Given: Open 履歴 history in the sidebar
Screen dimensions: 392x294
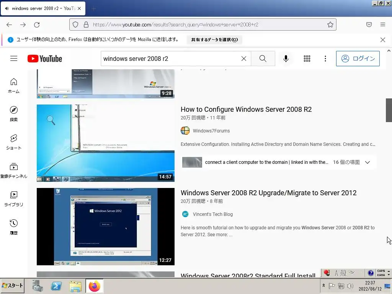Looking at the screenshot, I should [14, 227].
